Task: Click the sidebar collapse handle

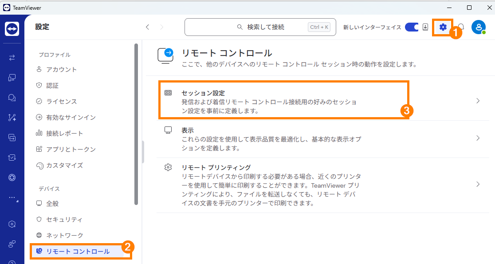Action: [x=143, y=152]
